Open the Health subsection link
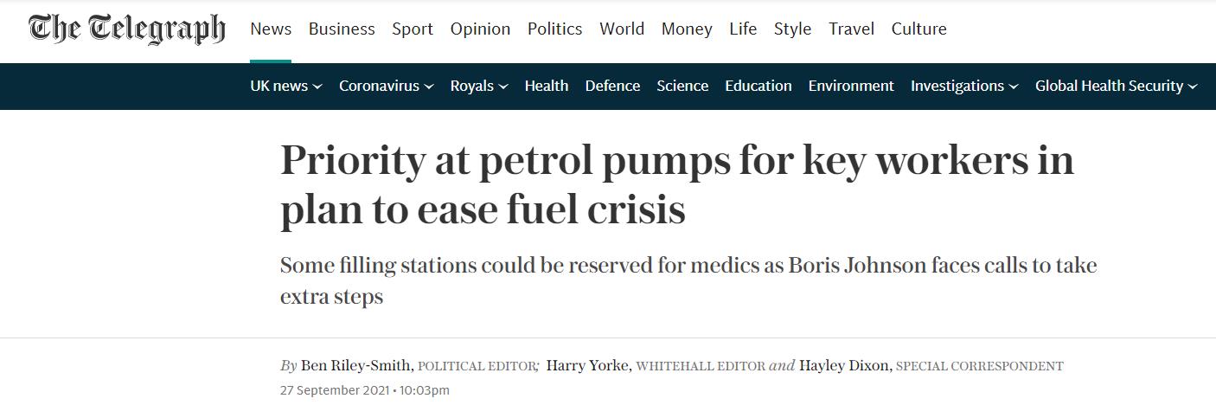Image resolution: width=1216 pixels, height=405 pixels. coord(547,86)
